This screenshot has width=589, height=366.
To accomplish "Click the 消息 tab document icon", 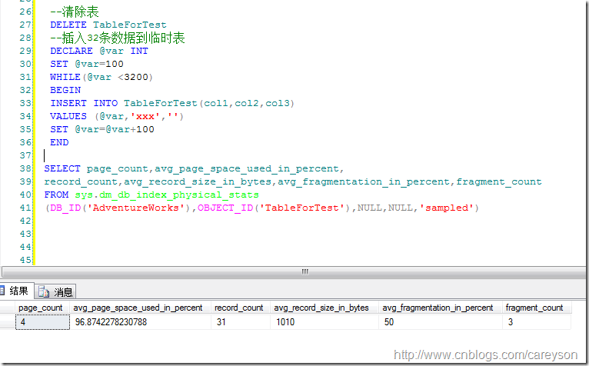I will pyautogui.click(x=44, y=292).
